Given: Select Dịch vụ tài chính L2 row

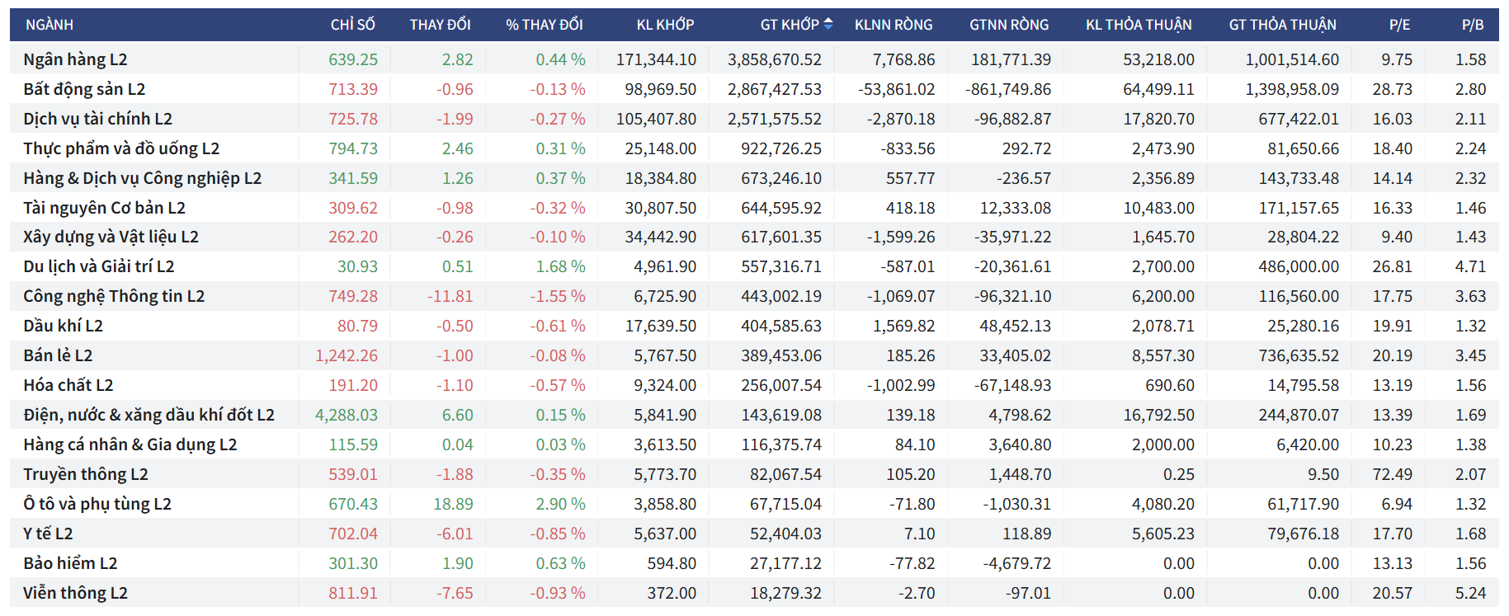Looking at the screenshot, I should click(97, 119).
